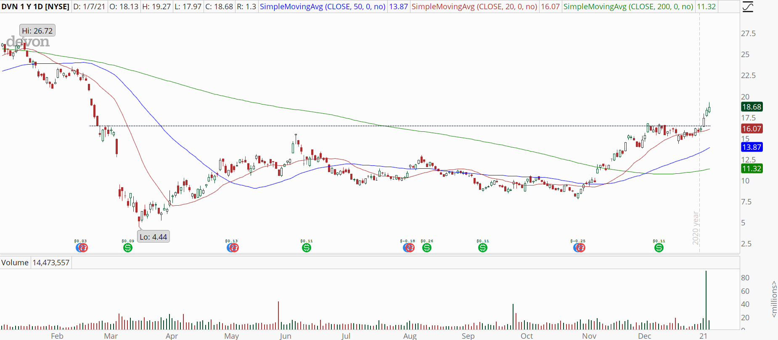Screen dimensions: 778x340
Task: Click the Volume study label
Action: (15, 263)
